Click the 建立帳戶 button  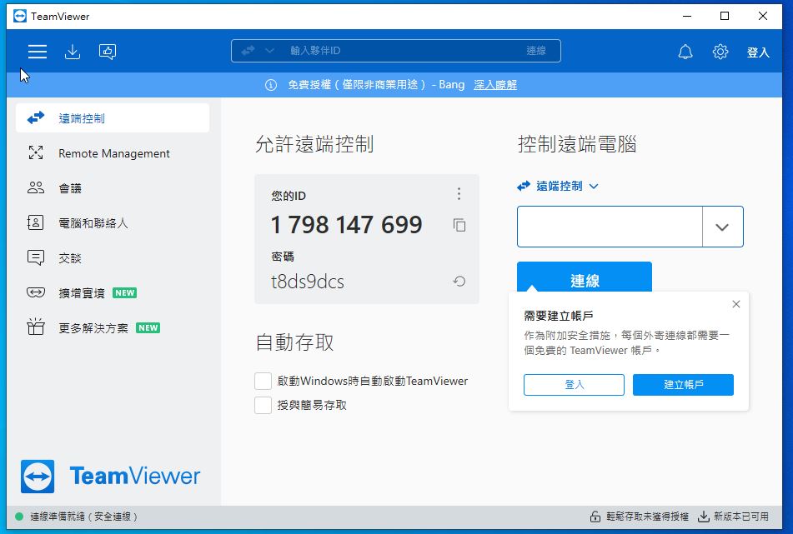[x=683, y=384]
